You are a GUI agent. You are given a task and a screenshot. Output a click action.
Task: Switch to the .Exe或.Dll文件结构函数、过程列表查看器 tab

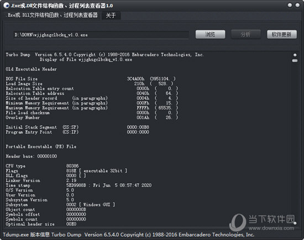tap(53, 15)
